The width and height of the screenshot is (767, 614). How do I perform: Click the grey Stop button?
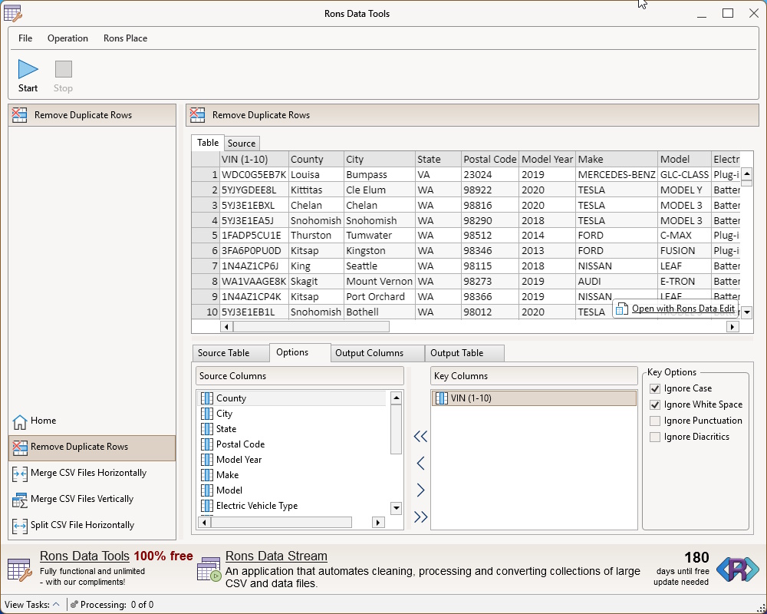(x=63, y=76)
